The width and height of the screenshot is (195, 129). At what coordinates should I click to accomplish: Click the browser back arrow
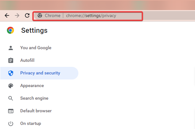point(7,15)
